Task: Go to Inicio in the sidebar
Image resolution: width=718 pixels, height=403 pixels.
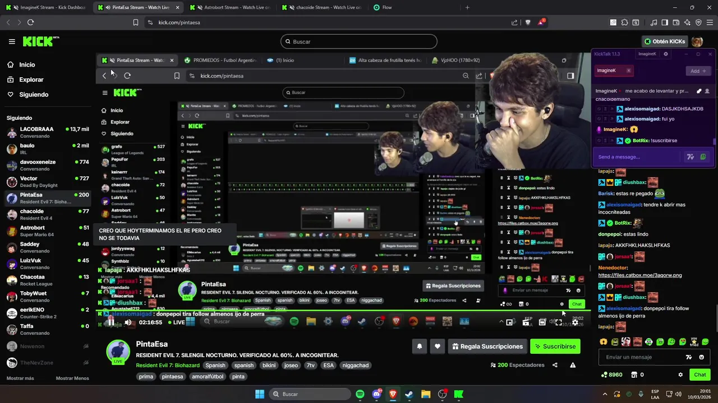Action: [x=21, y=65]
